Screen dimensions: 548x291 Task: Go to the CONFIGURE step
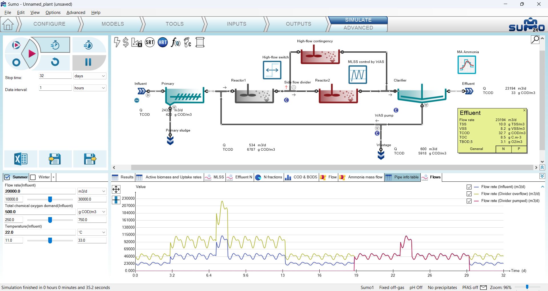49,24
